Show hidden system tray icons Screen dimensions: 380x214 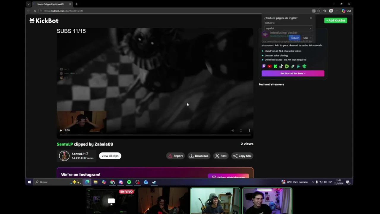(x=313, y=182)
